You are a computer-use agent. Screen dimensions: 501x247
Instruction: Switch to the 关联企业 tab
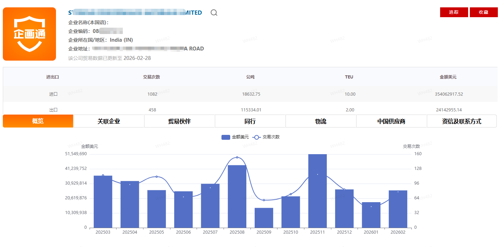109,121
